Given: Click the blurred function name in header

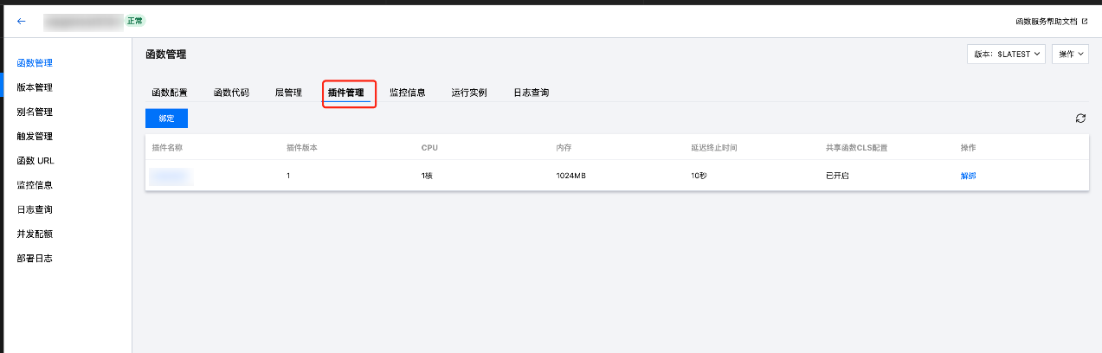Looking at the screenshot, I should pos(82,21).
